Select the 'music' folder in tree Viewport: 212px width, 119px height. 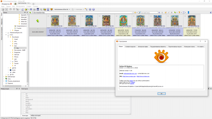tap(14, 70)
